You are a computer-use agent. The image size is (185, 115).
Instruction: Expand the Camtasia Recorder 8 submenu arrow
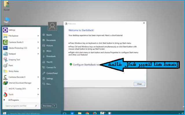point(38,77)
